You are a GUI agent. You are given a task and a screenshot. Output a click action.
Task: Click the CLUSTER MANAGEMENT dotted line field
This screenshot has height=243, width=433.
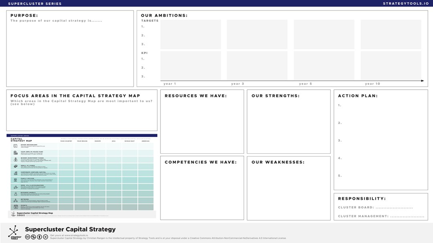407,217
